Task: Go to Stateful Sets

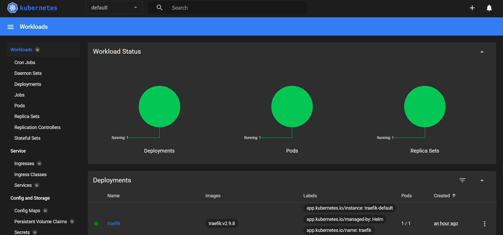Action: point(28,138)
